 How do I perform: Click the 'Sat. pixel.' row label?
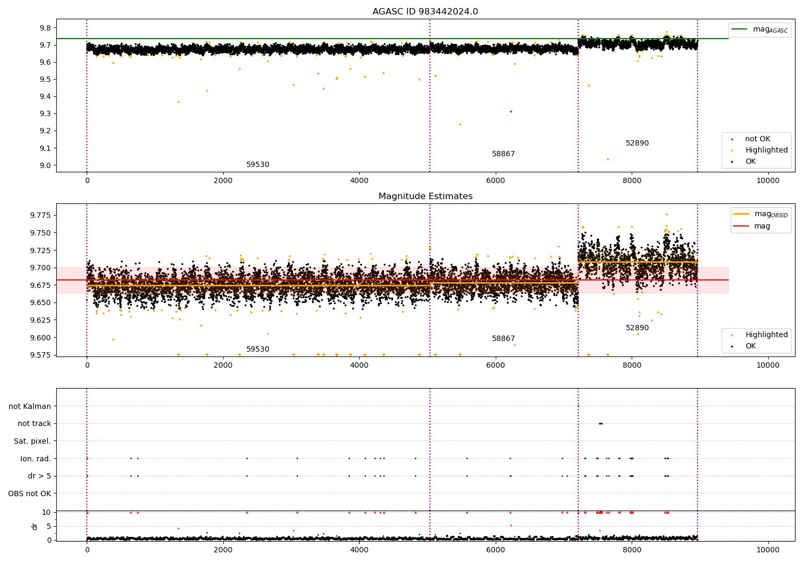click(33, 442)
